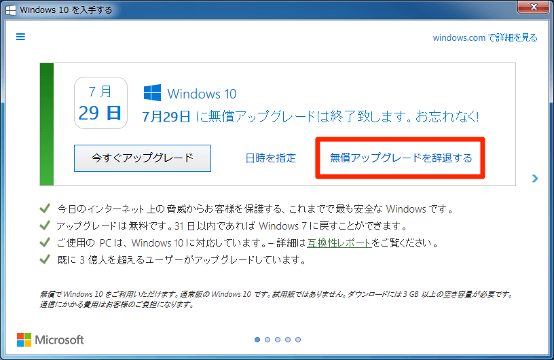
Task: Click checkmark beside ご使用の PC line
Action: click(x=45, y=242)
